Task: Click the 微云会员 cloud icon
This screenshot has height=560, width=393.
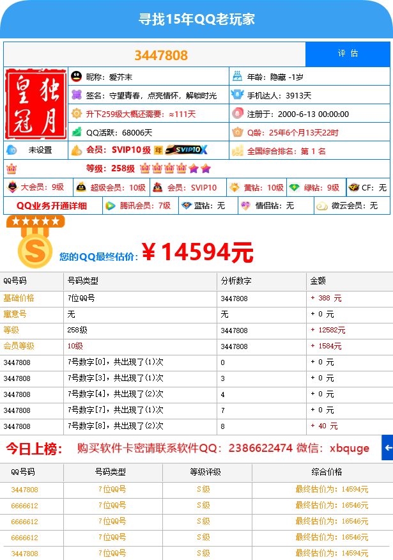Action: click(322, 206)
